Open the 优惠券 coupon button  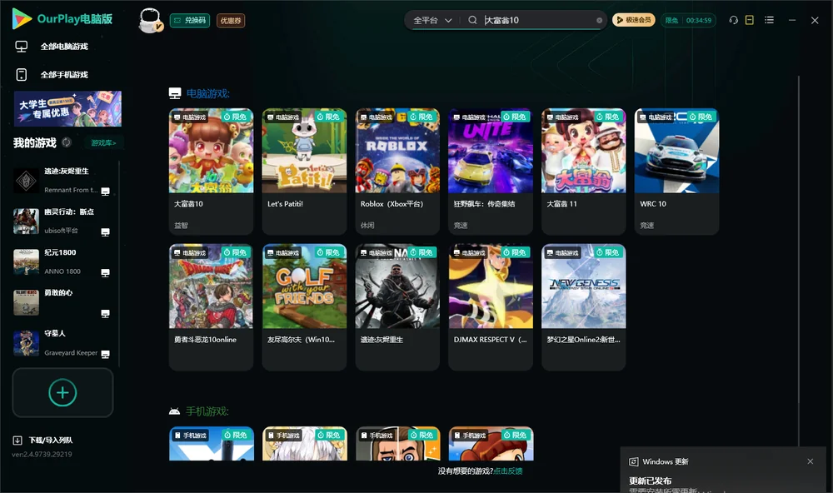pyautogui.click(x=231, y=20)
